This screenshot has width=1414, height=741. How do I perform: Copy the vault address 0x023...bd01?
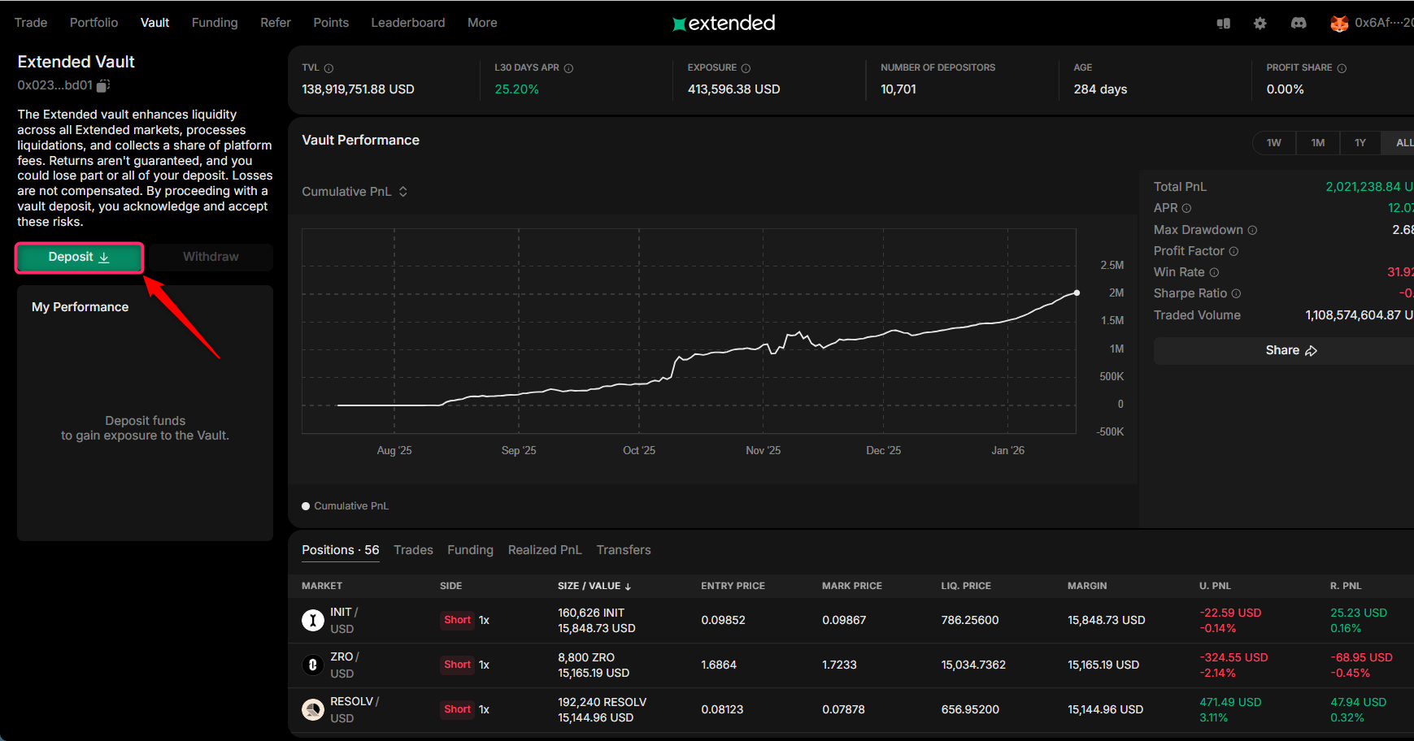(x=103, y=85)
